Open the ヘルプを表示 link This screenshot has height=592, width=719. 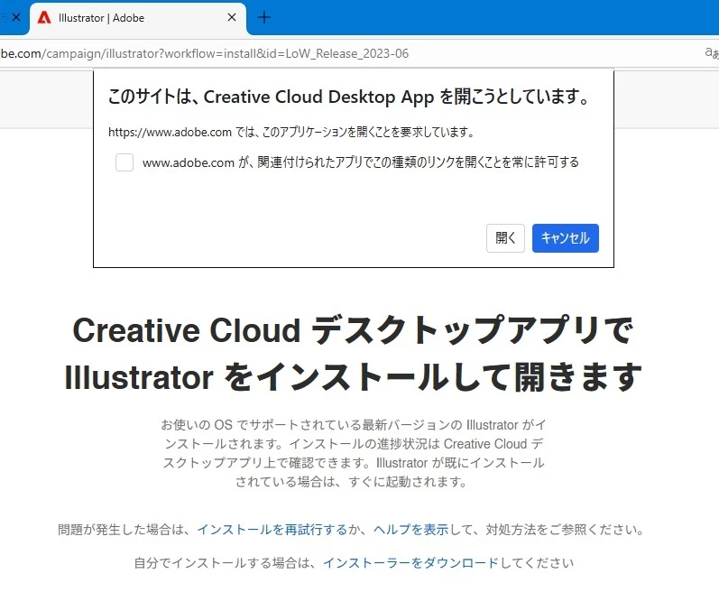[410, 530]
